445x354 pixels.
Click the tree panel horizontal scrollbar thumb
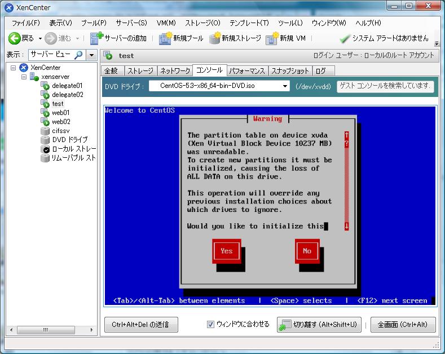tap(46, 330)
